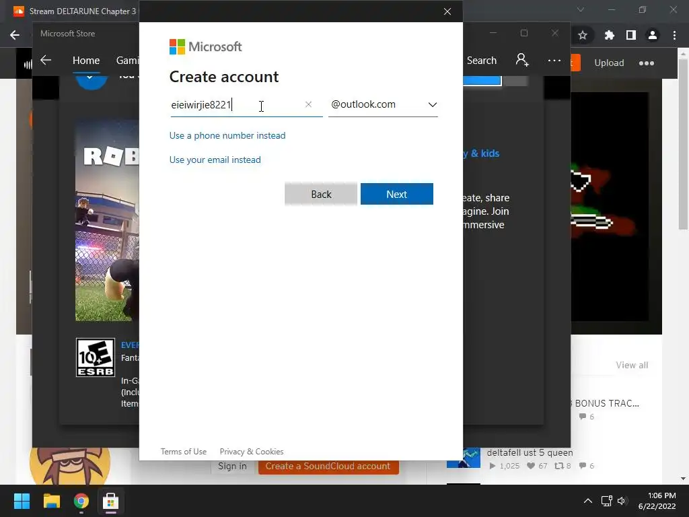The width and height of the screenshot is (689, 517).
Task: Click the BONUS TRAC... track title
Action: [606, 403]
